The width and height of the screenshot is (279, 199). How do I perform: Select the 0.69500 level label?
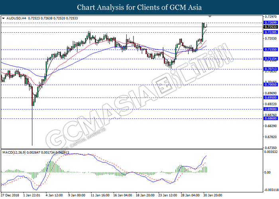coord(271,98)
